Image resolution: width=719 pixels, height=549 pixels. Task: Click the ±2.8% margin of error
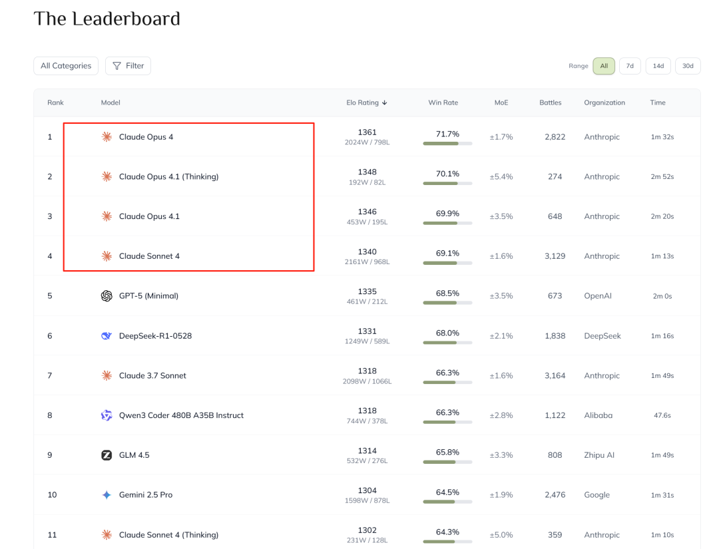coord(501,416)
